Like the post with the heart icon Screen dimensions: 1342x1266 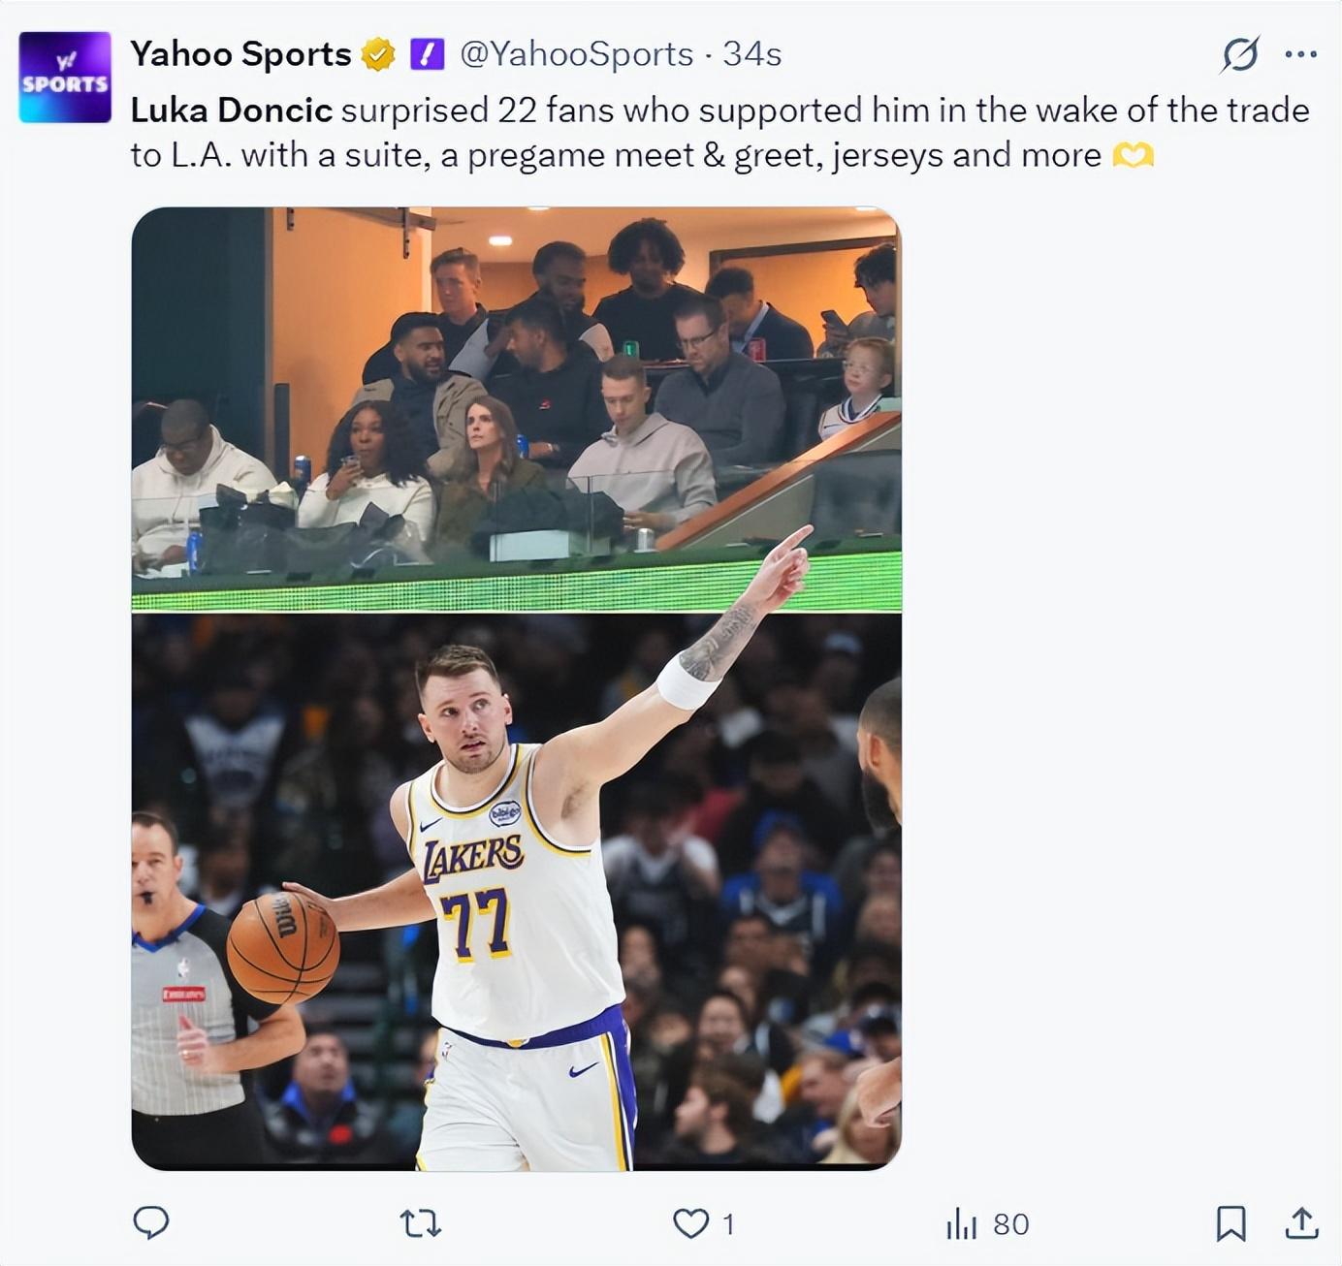[690, 1223]
